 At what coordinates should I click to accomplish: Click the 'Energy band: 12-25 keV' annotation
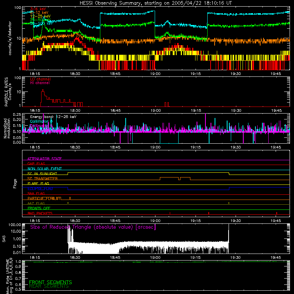(53, 117)
